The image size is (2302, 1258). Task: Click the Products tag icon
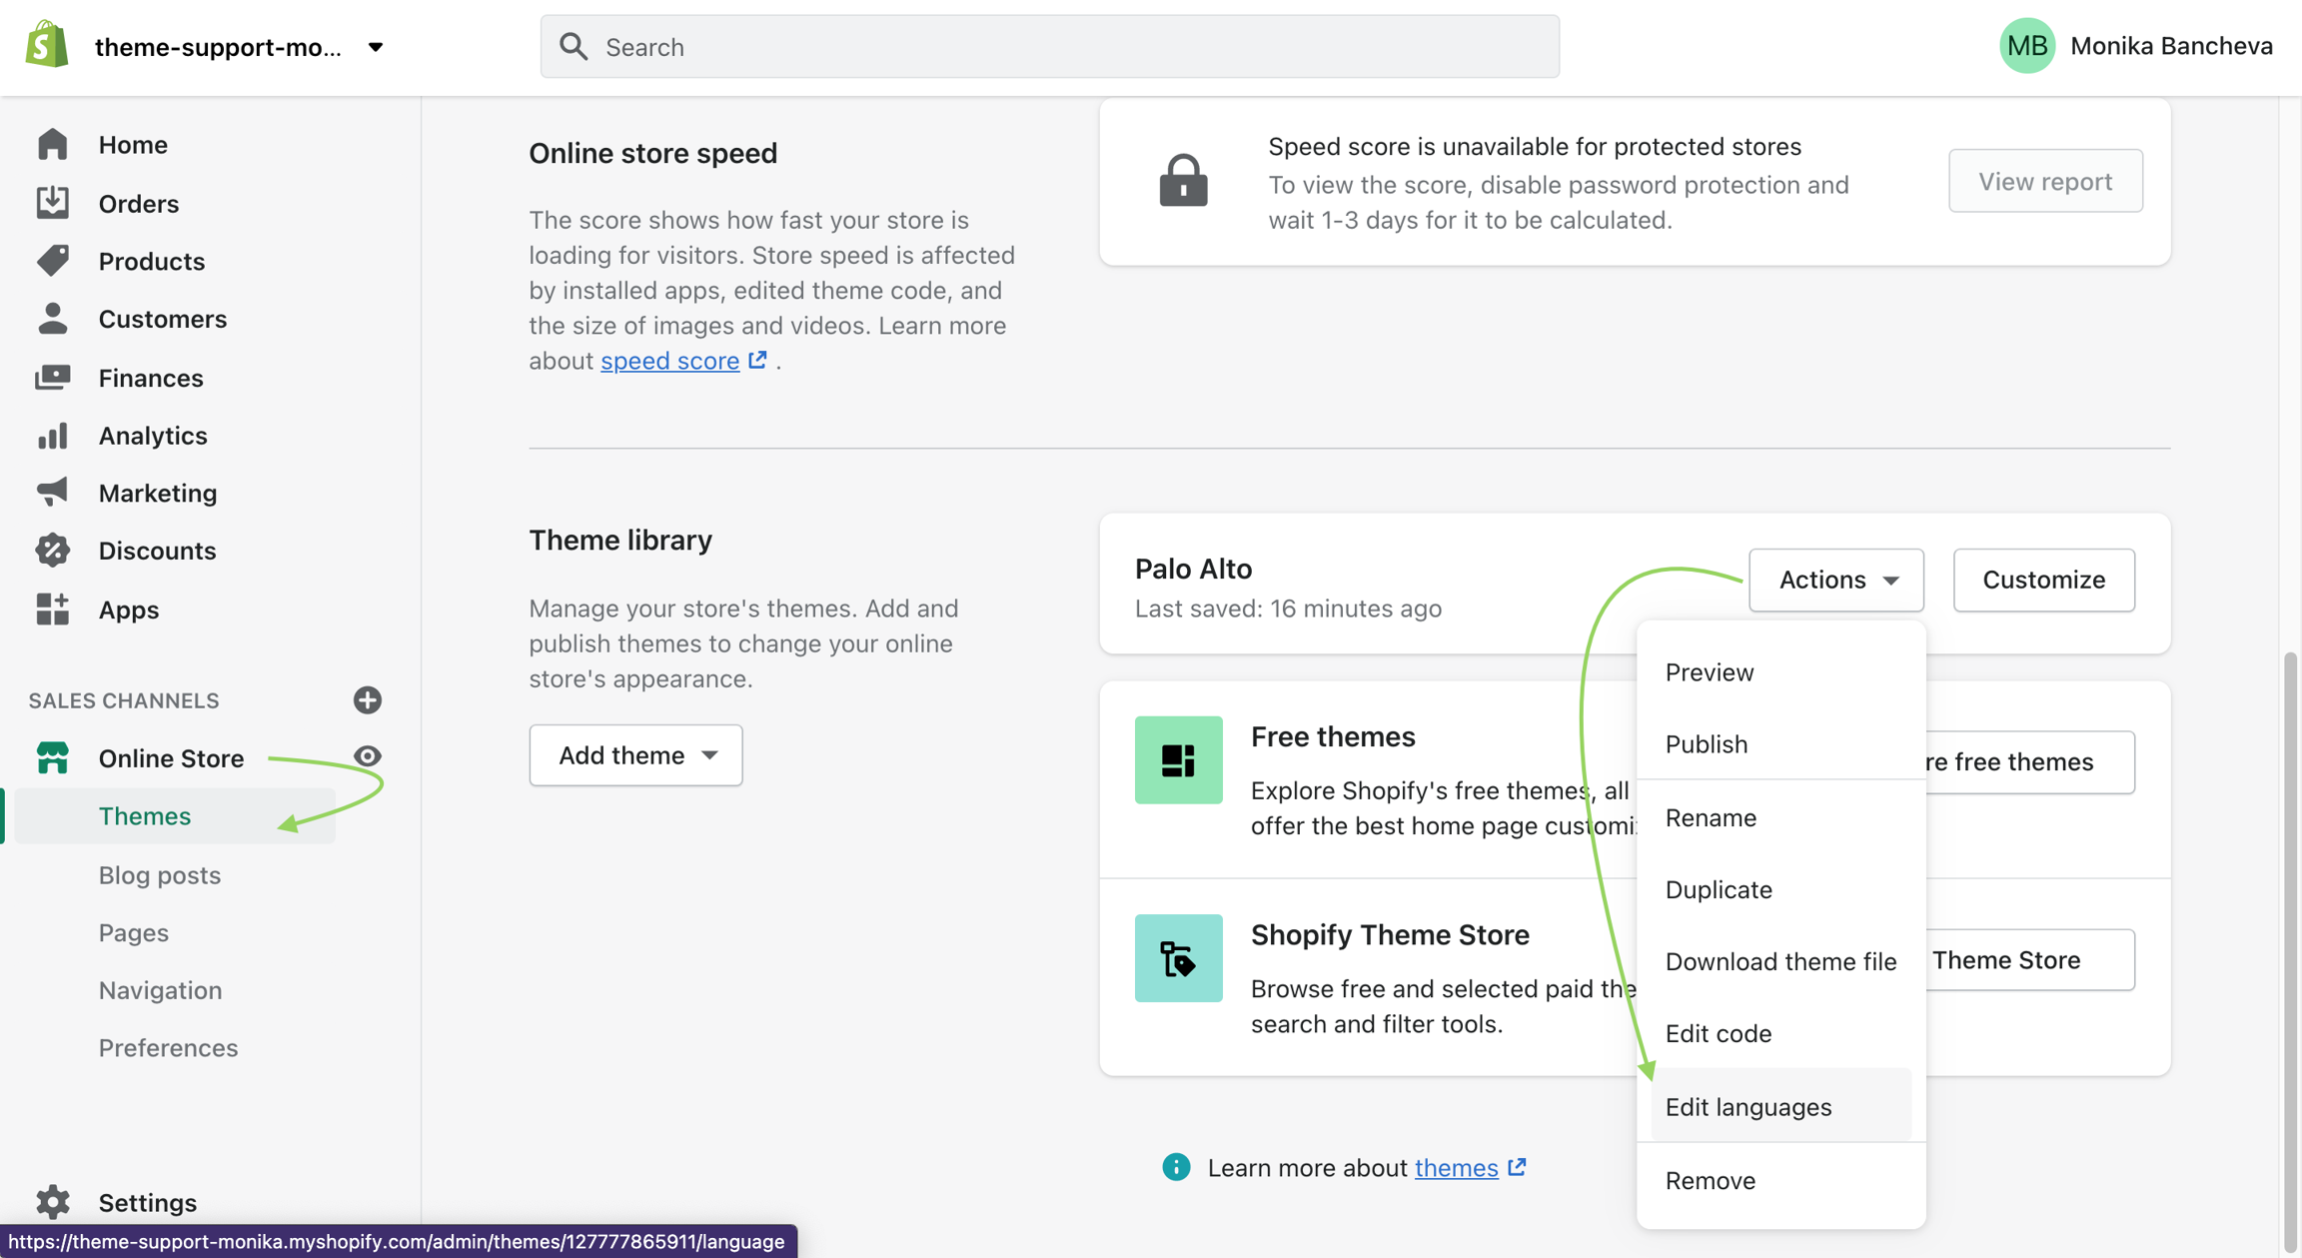[52, 261]
